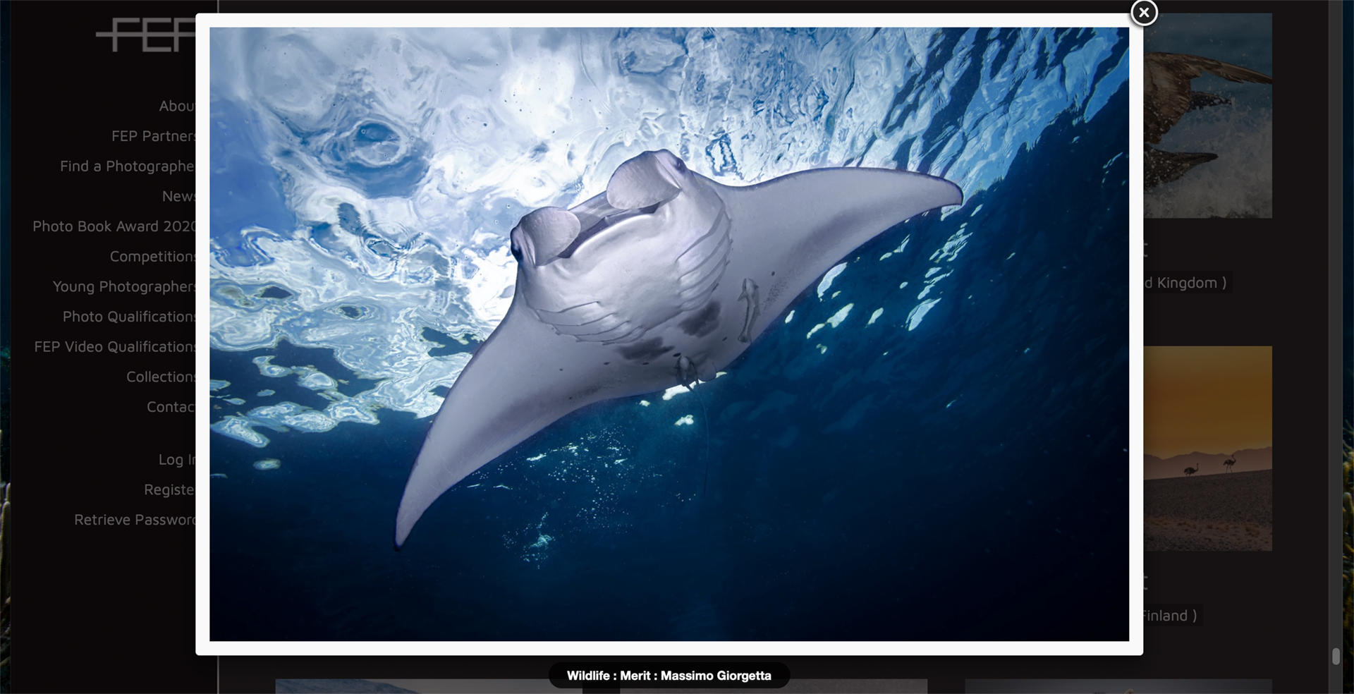This screenshot has width=1354, height=694.
Task: Navigate to News section
Action: [x=178, y=197]
